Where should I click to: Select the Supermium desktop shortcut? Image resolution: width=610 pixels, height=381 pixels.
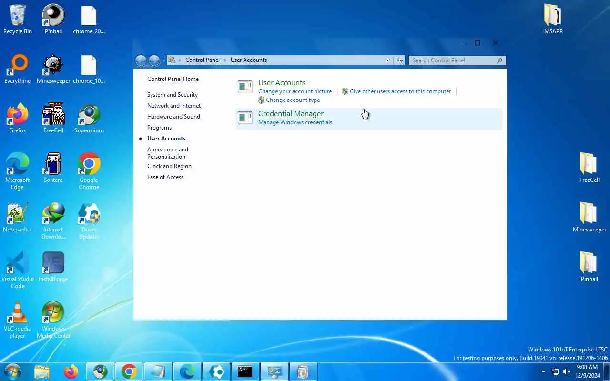[x=89, y=119]
